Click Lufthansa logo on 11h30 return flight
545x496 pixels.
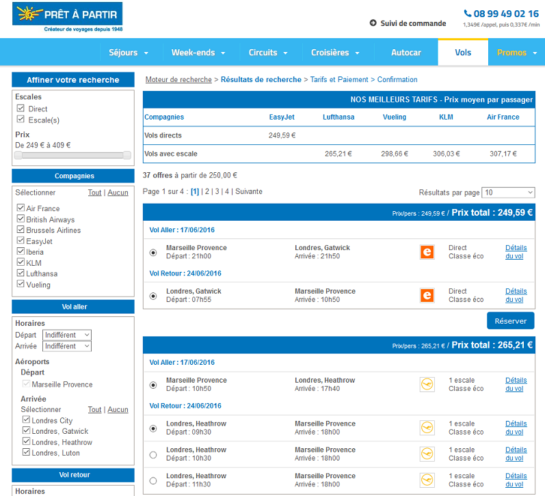[x=427, y=480]
